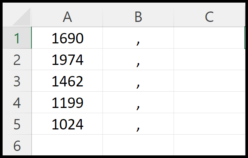Screen dimensions: 248x158
Task: Select row 1 header
Action: click(x=17, y=38)
